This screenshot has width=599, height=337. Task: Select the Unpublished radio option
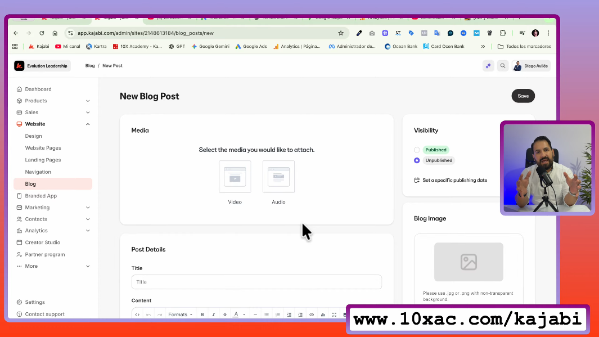pyautogui.click(x=417, y=160)
